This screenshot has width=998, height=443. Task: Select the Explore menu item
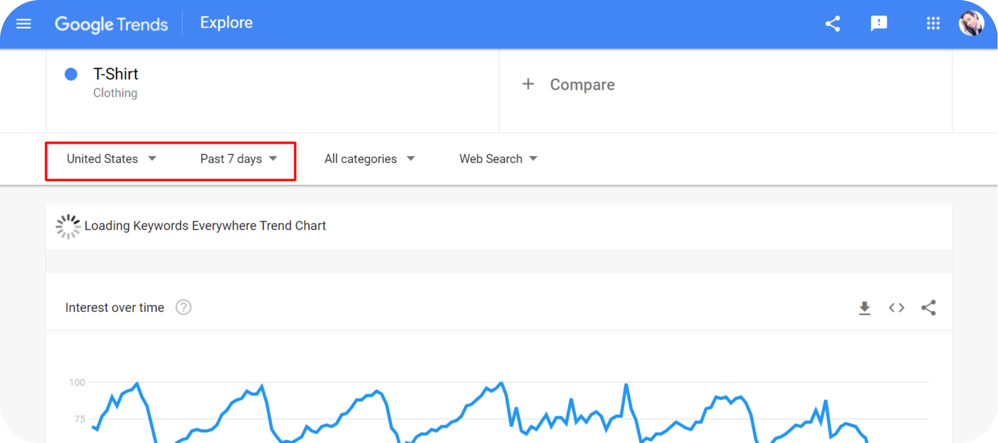(226, 22)
